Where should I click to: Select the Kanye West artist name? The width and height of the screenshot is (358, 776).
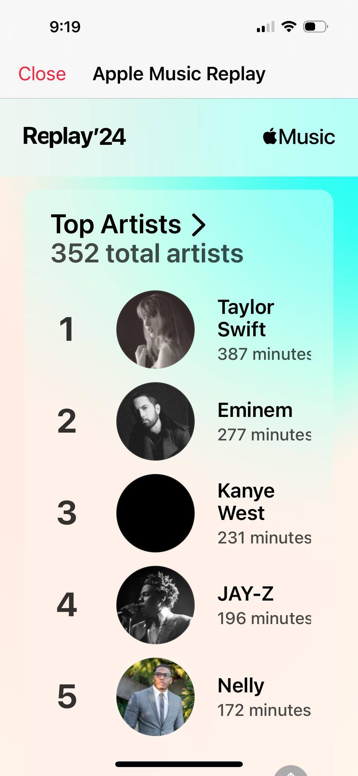[246, 502]
